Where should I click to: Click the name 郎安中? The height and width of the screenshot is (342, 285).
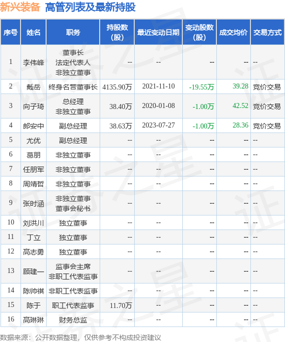coord(34,126)
